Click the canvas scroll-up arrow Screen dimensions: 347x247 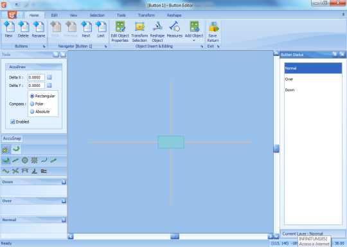276,53
